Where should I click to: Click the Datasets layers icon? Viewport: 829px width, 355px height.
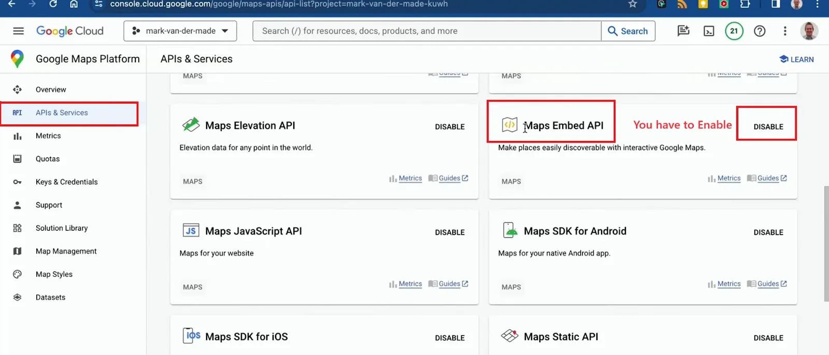[x=17, y=298]
